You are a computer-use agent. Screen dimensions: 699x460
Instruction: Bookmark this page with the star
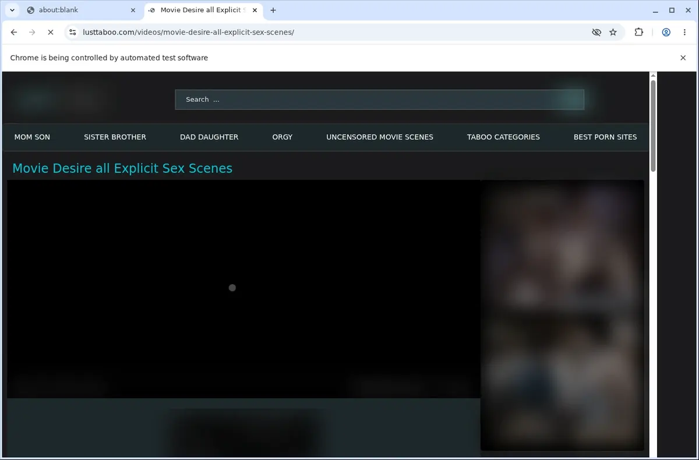point(613,33)
